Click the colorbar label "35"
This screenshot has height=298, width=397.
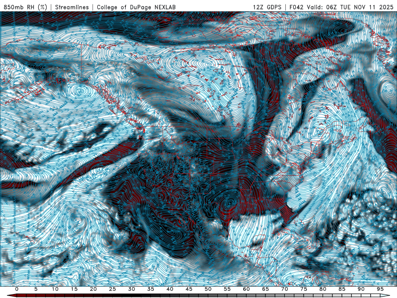151,289
